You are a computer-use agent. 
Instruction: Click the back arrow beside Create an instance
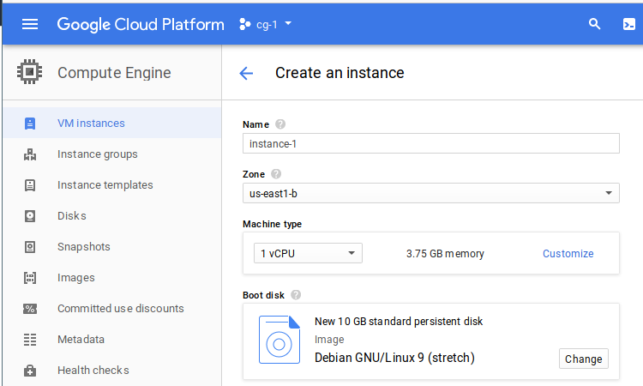(x=246, y=73)
